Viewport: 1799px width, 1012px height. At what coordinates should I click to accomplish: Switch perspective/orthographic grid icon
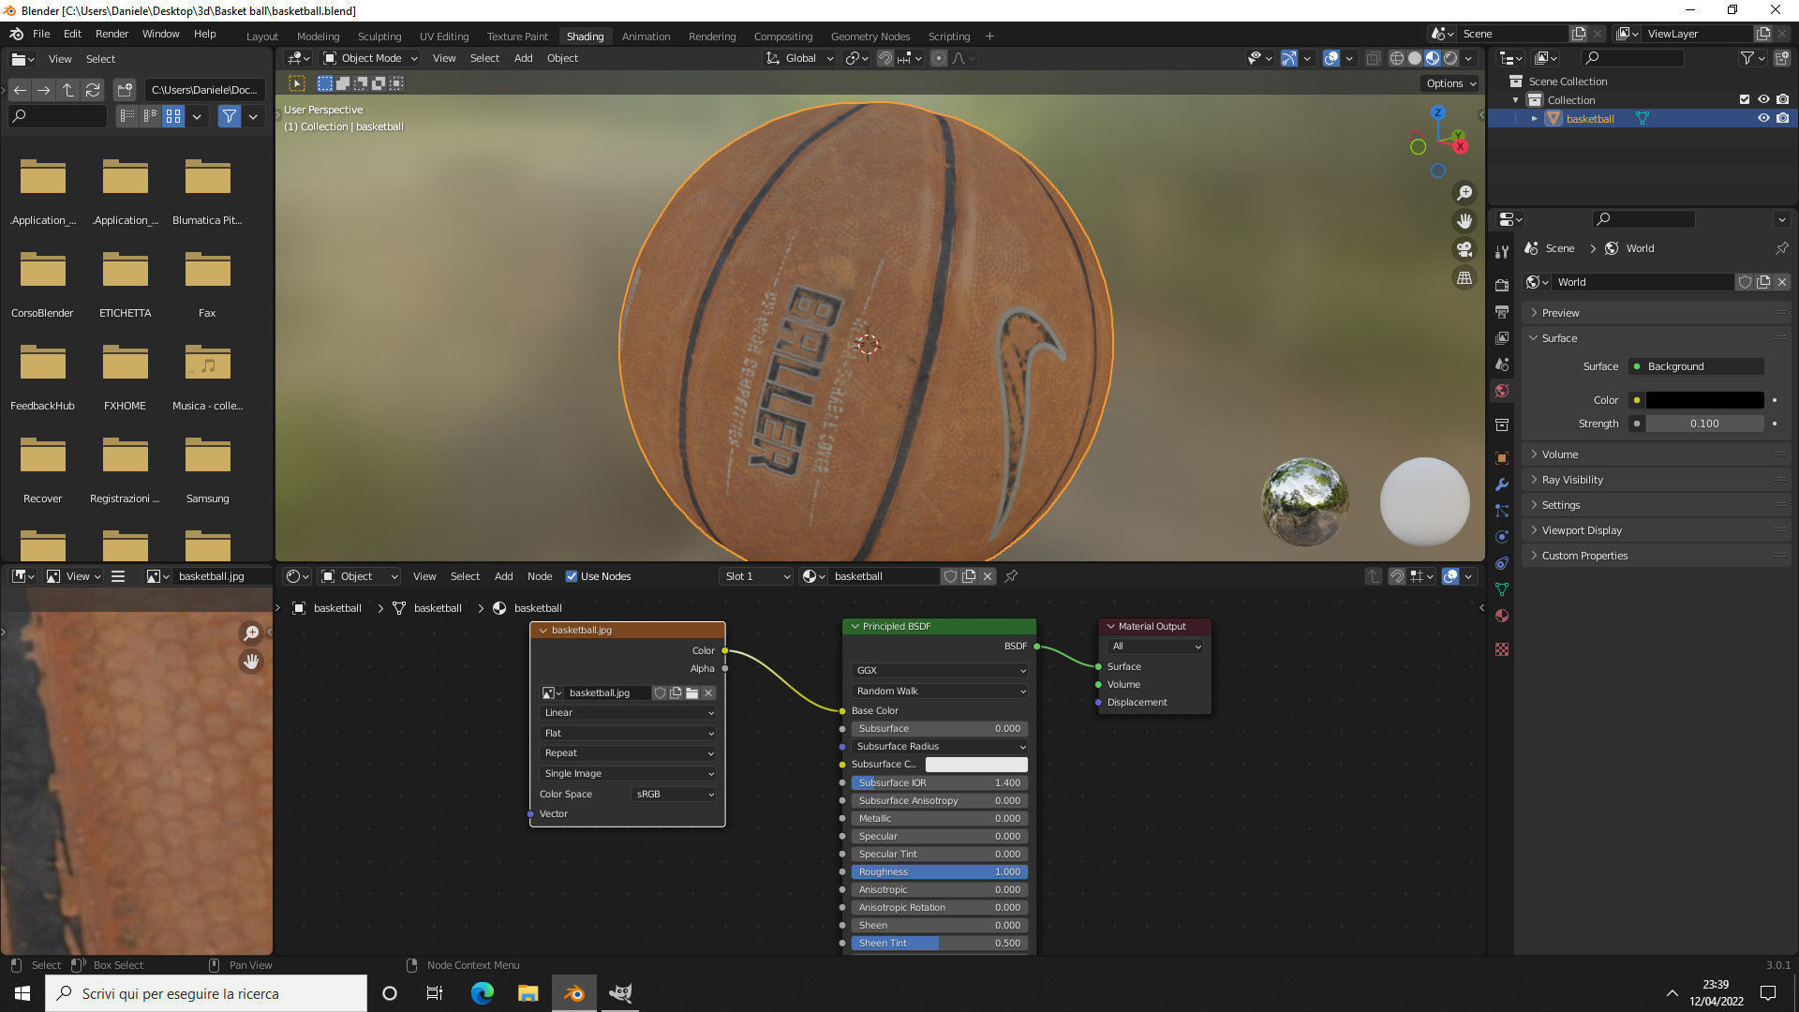click(x=1464, y=277)
